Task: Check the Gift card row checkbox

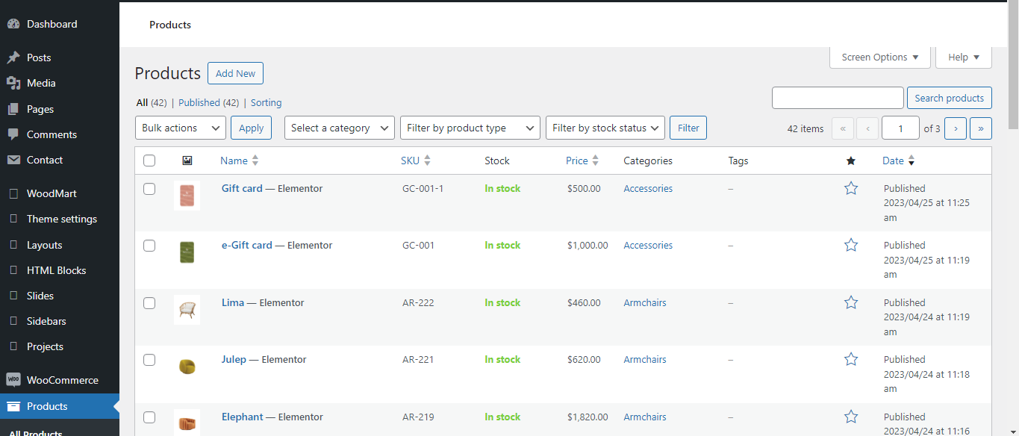Action: [x=149, y=188]
